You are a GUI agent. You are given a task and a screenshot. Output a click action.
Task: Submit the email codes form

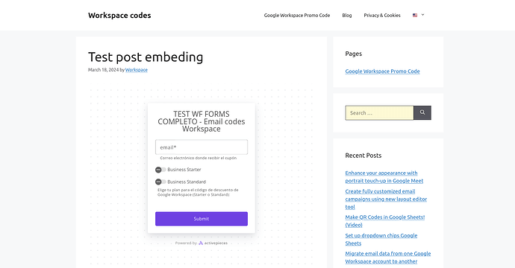click(202, 219)
